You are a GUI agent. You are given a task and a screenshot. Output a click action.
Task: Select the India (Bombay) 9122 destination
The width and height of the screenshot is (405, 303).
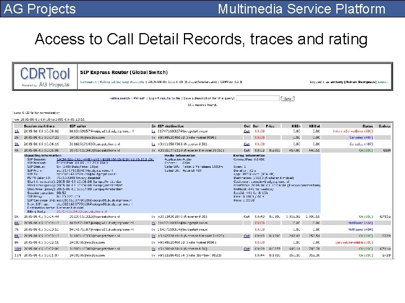(x=190, y=255)
